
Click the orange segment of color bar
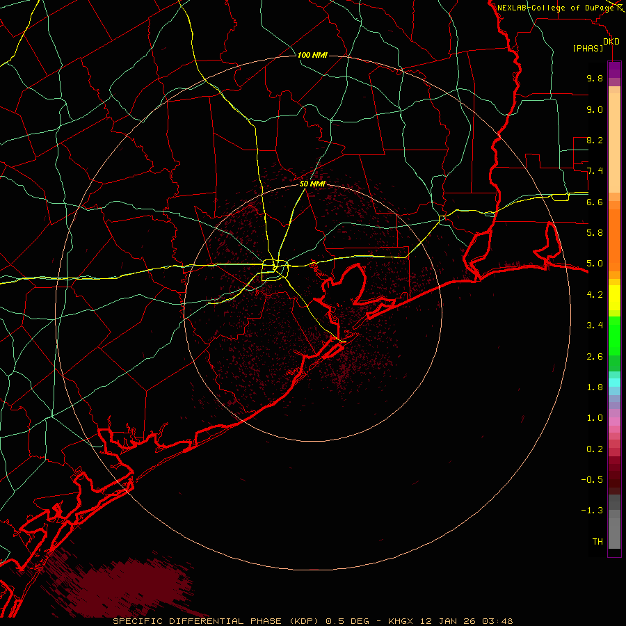(x=614, y=239)
